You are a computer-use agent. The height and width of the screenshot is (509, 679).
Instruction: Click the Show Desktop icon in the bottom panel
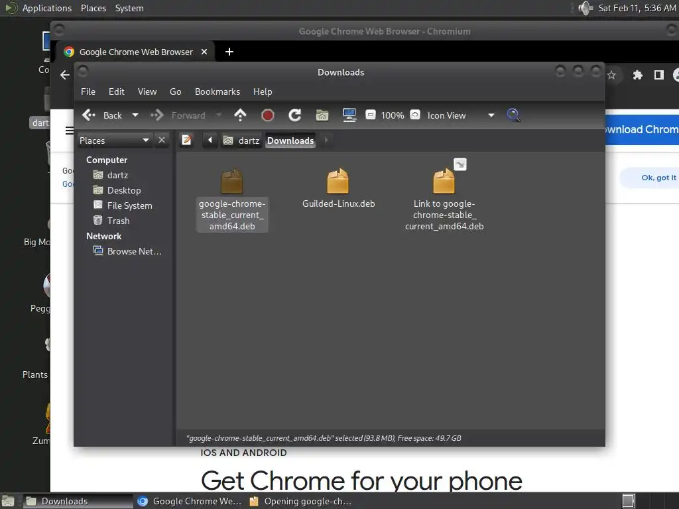[x=8, y=501]
